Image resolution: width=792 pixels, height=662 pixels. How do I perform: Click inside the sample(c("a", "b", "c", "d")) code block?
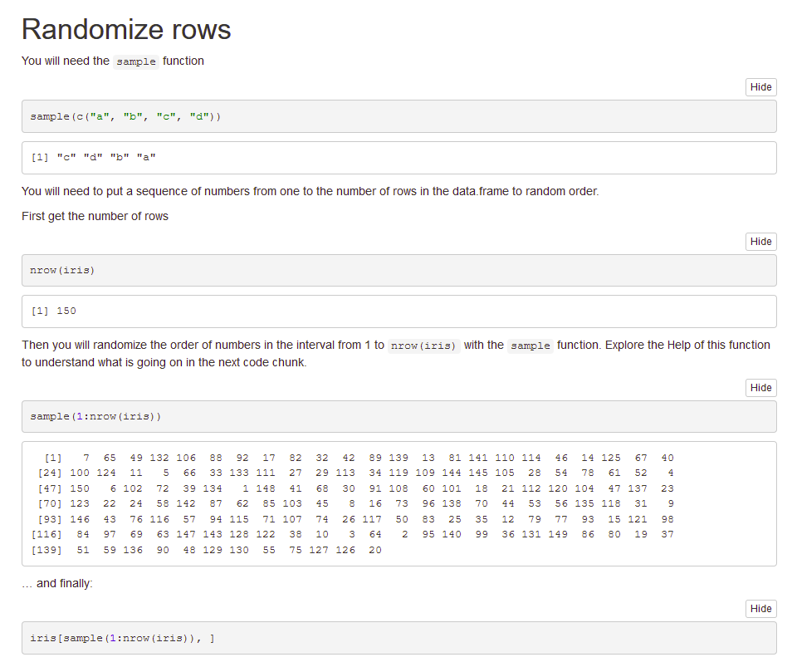pos(398,116)
